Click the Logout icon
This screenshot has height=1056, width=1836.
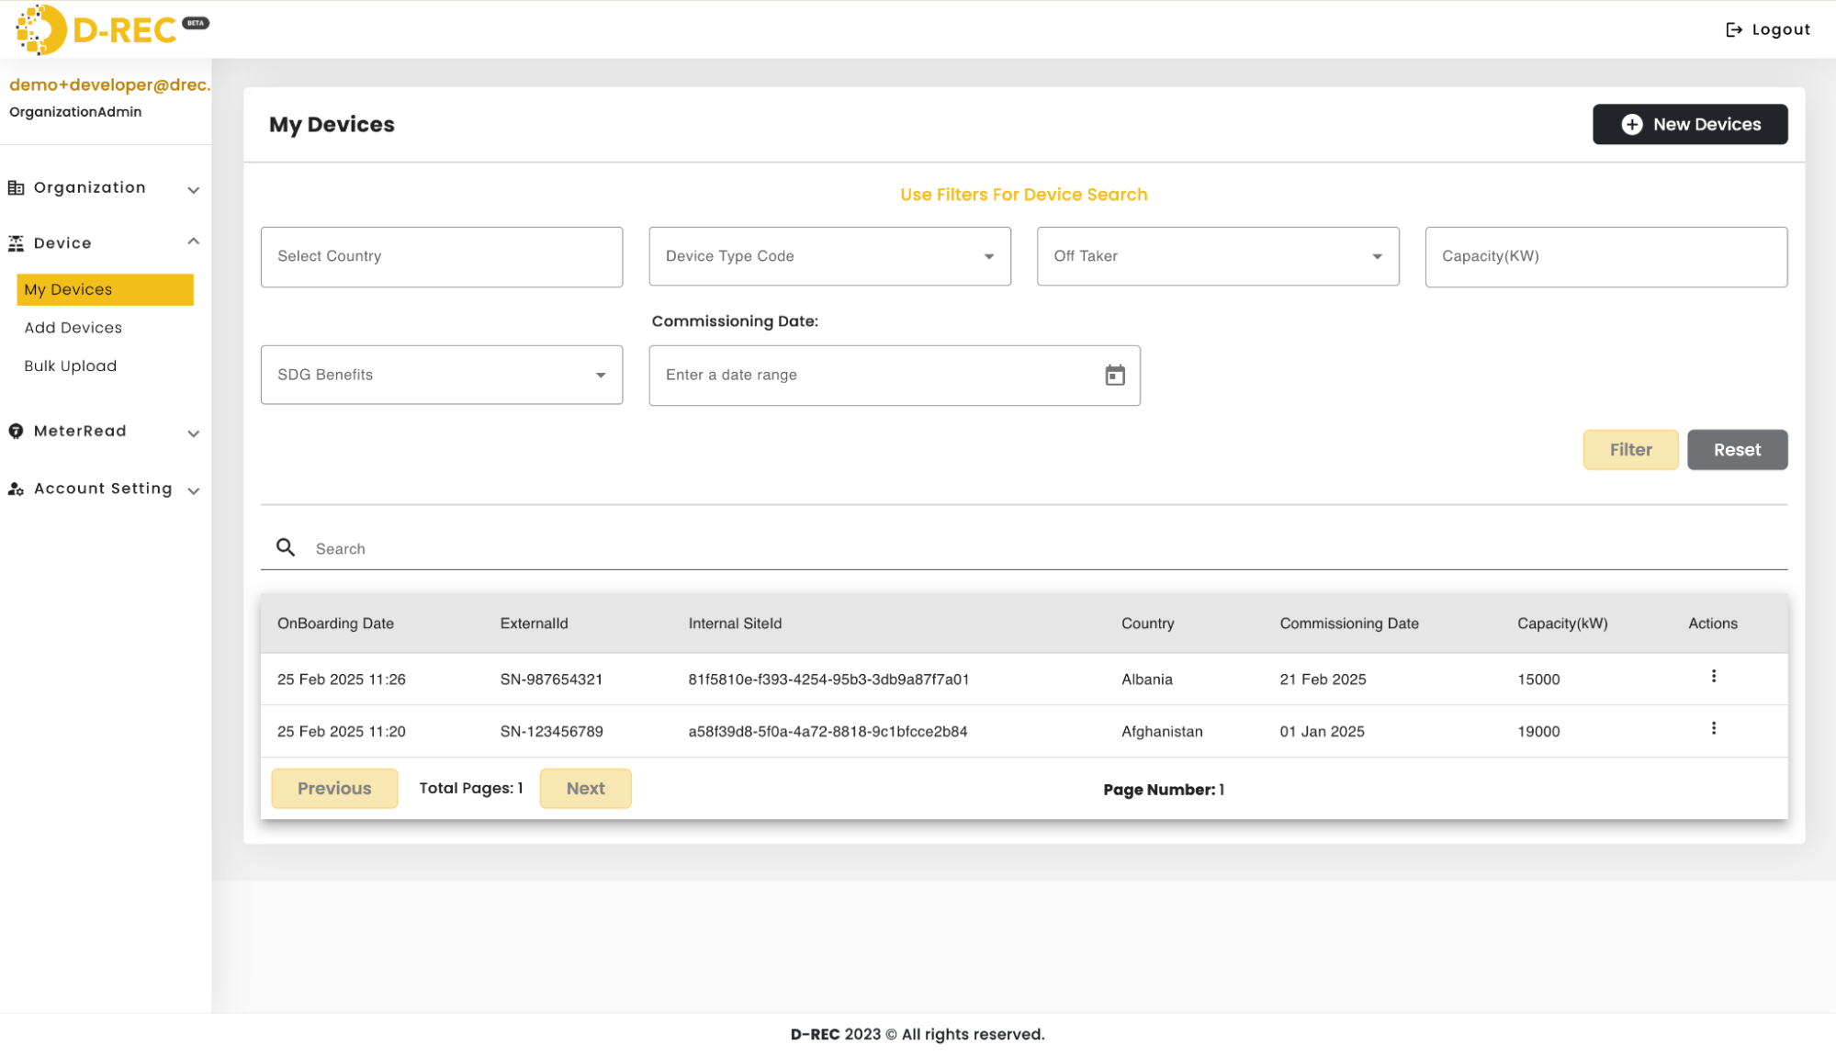(x=1733, y=29)
